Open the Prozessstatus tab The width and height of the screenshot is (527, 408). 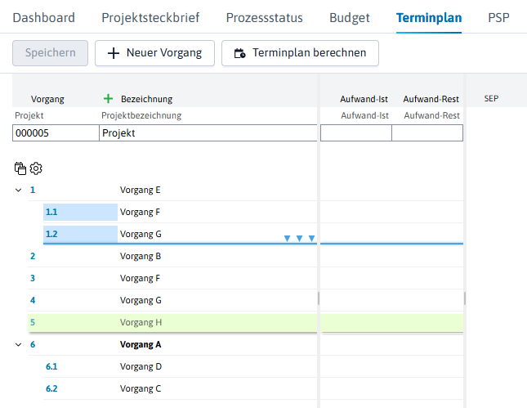click(264, 17)
